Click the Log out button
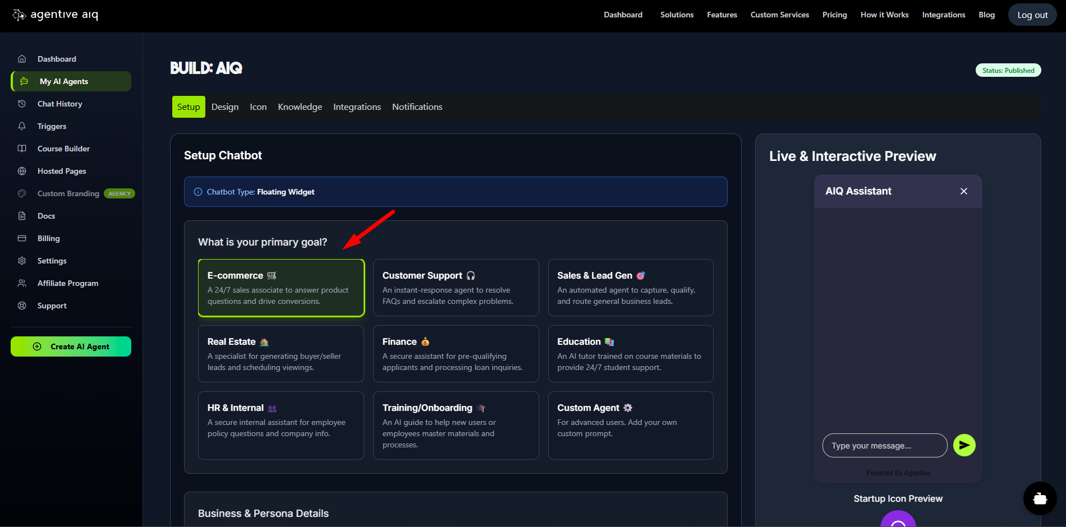Image resolution: width=1066 pixels, height=527 pixels. pos(1032,15)
